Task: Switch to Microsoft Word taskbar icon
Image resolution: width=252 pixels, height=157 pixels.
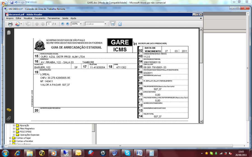Action: [139, 153]
